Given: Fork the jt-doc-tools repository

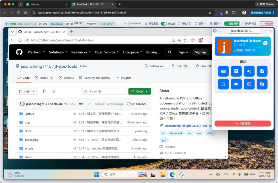Looking at the screenshot, I should [x=180, y=66].
